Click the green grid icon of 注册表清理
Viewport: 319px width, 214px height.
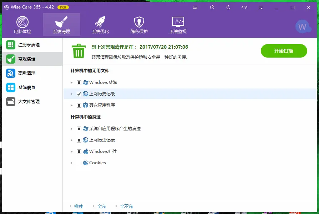(11, 45)
